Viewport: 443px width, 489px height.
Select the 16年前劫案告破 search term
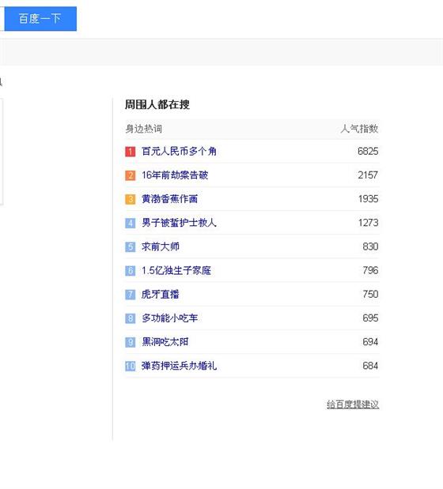(175, 175)
